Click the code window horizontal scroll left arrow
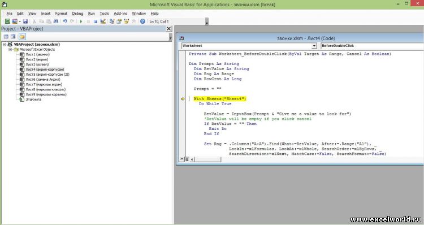The height and width of the screenshot is (225, 424). (192, 159)
